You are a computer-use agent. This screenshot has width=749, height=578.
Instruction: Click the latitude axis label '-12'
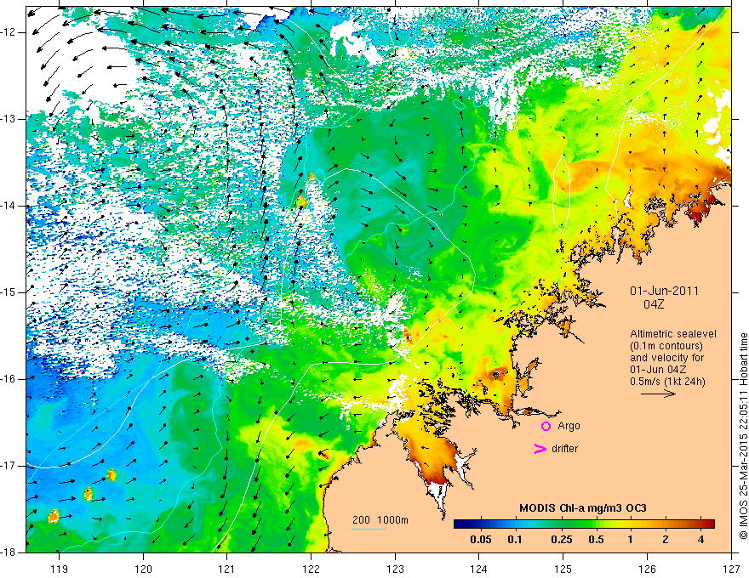click(x=9, y=32)
